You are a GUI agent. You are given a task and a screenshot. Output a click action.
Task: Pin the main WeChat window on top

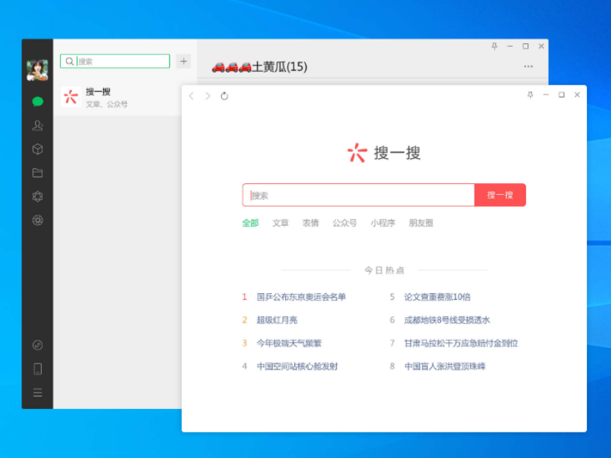coord(494,46)
